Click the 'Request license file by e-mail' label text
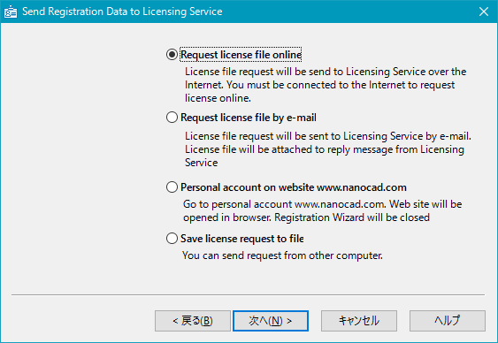This screenshot has width=498, height=343. tap(249, 118)
